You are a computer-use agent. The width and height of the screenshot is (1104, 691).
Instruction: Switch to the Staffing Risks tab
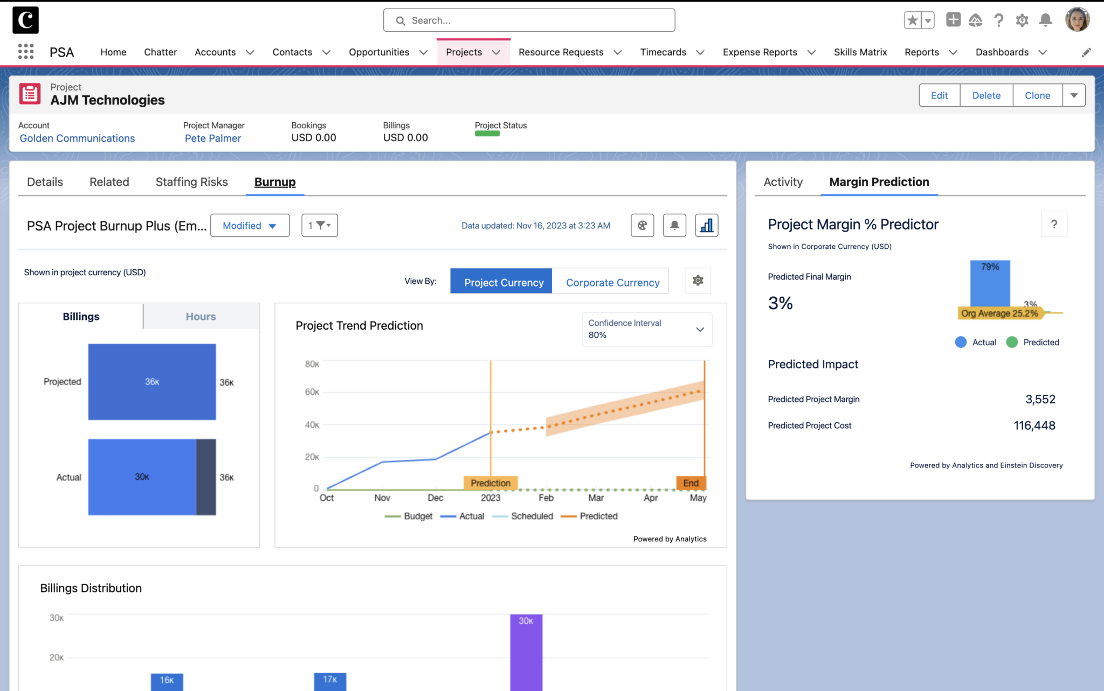click(x=191, y=182)
